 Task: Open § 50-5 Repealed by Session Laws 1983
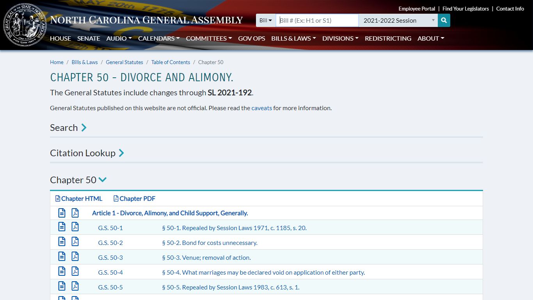point(231,287)
